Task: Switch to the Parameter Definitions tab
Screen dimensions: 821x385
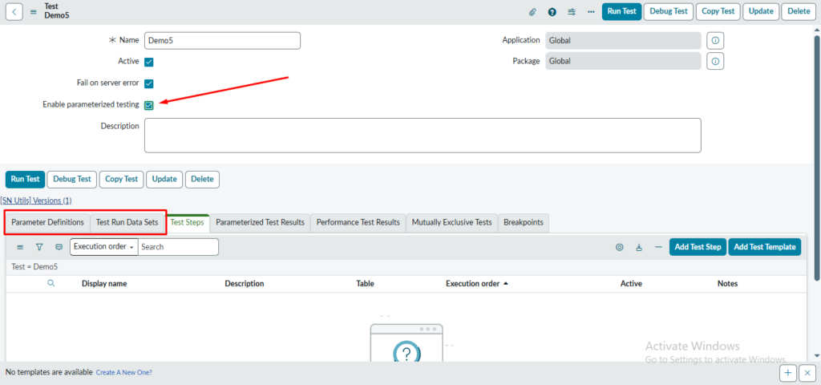Action: (x=47, y=222)
